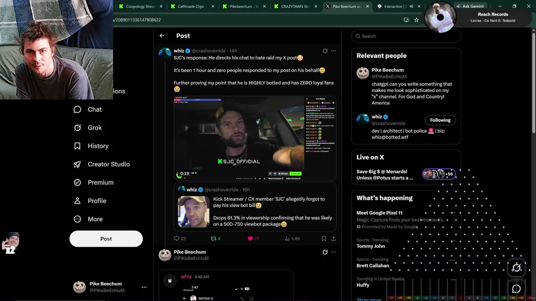Click inside the X Search field

tap(406, 36)
